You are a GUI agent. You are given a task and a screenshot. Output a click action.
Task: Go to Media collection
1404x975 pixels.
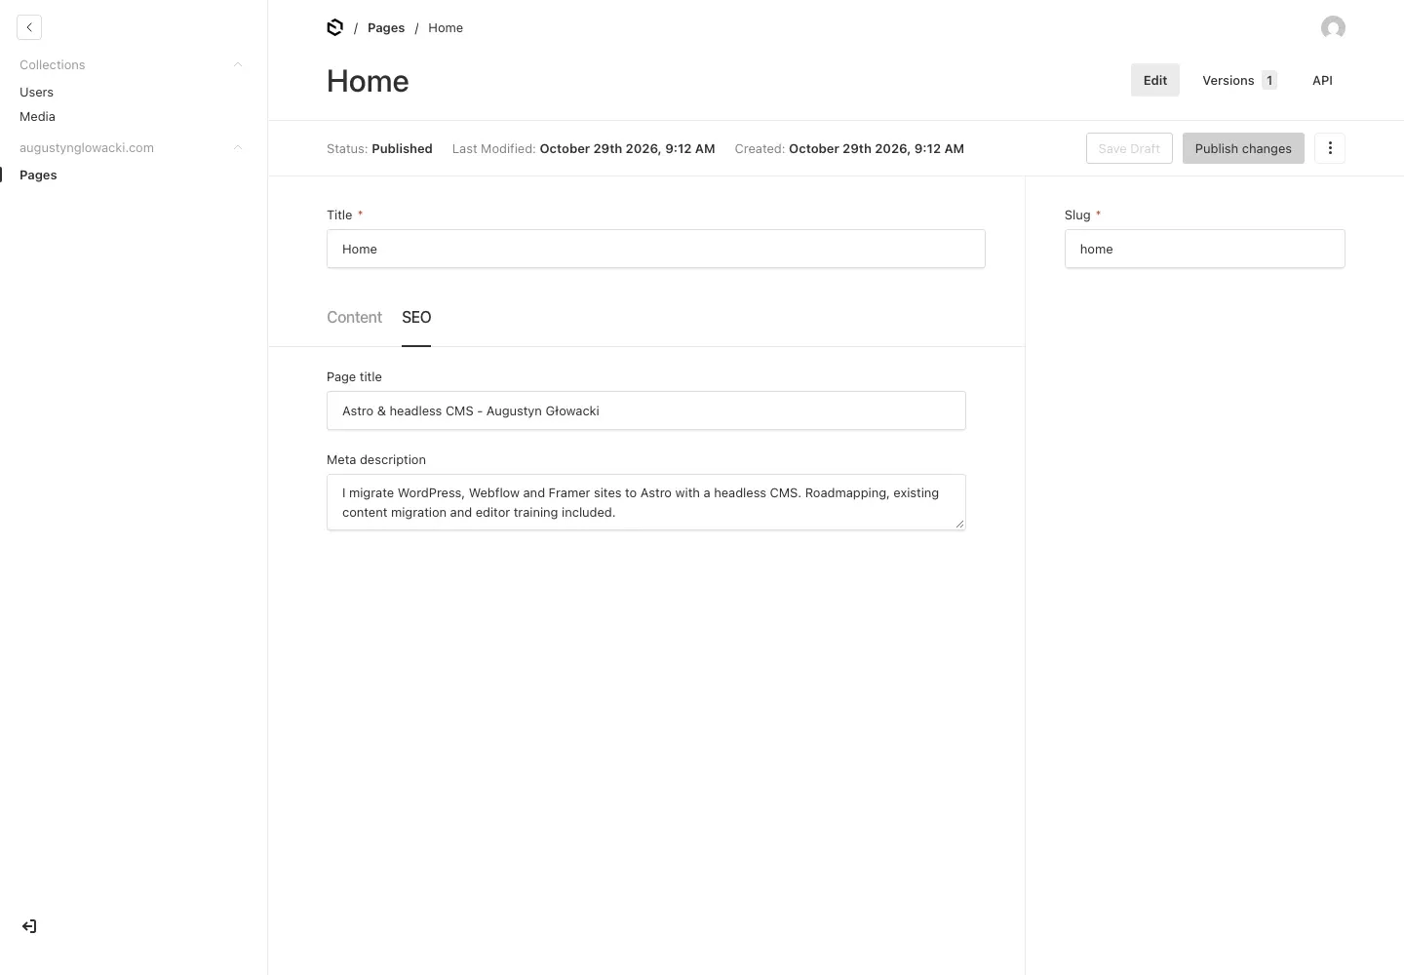(x=37, y=117)
